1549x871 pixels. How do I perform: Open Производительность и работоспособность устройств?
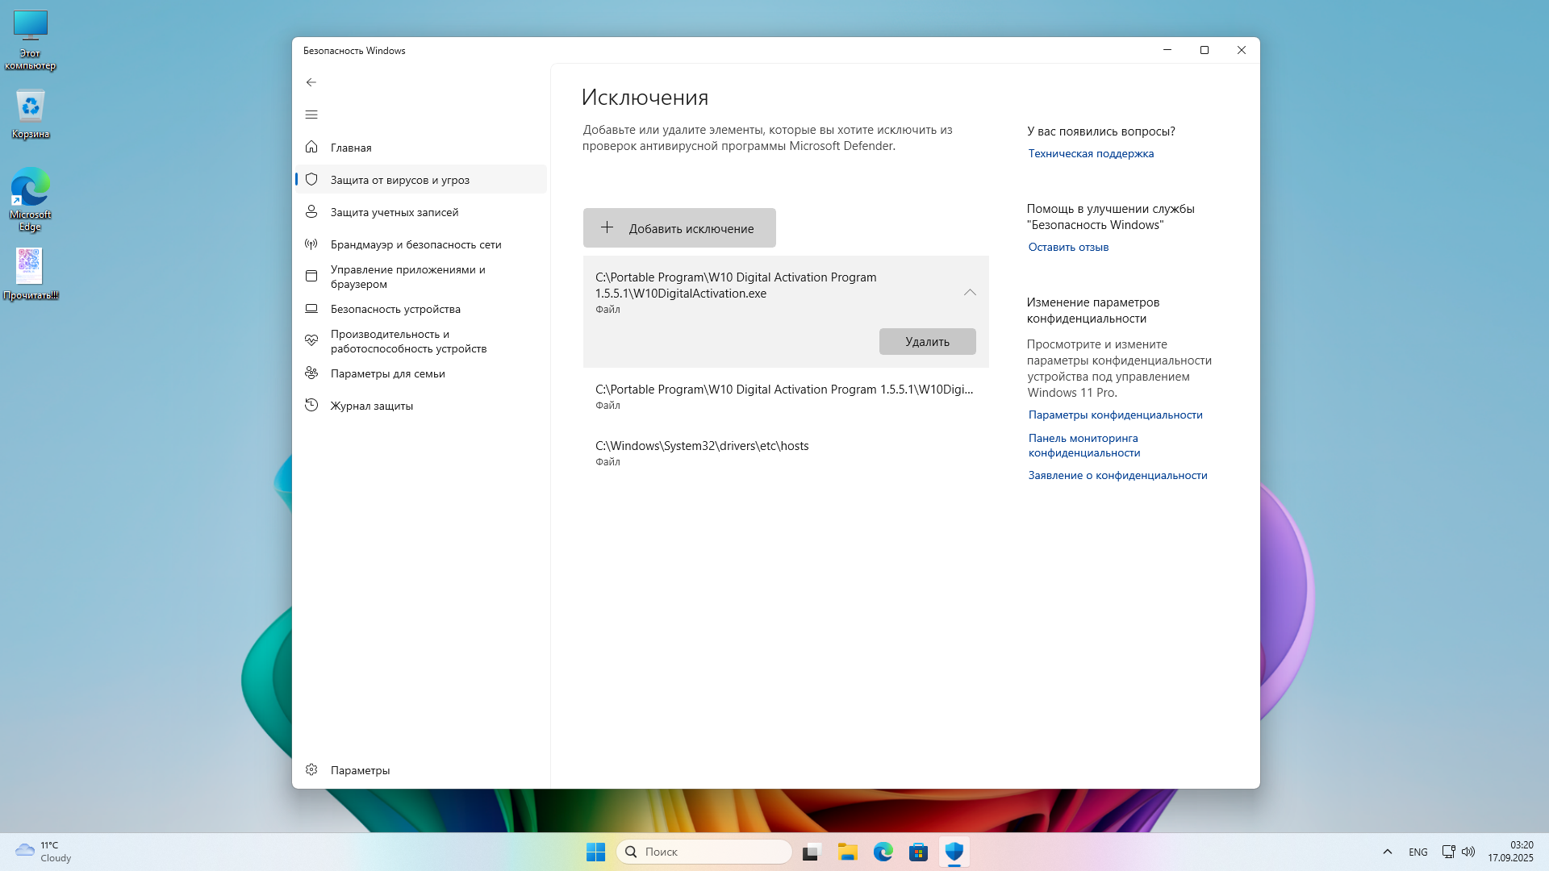421,341
